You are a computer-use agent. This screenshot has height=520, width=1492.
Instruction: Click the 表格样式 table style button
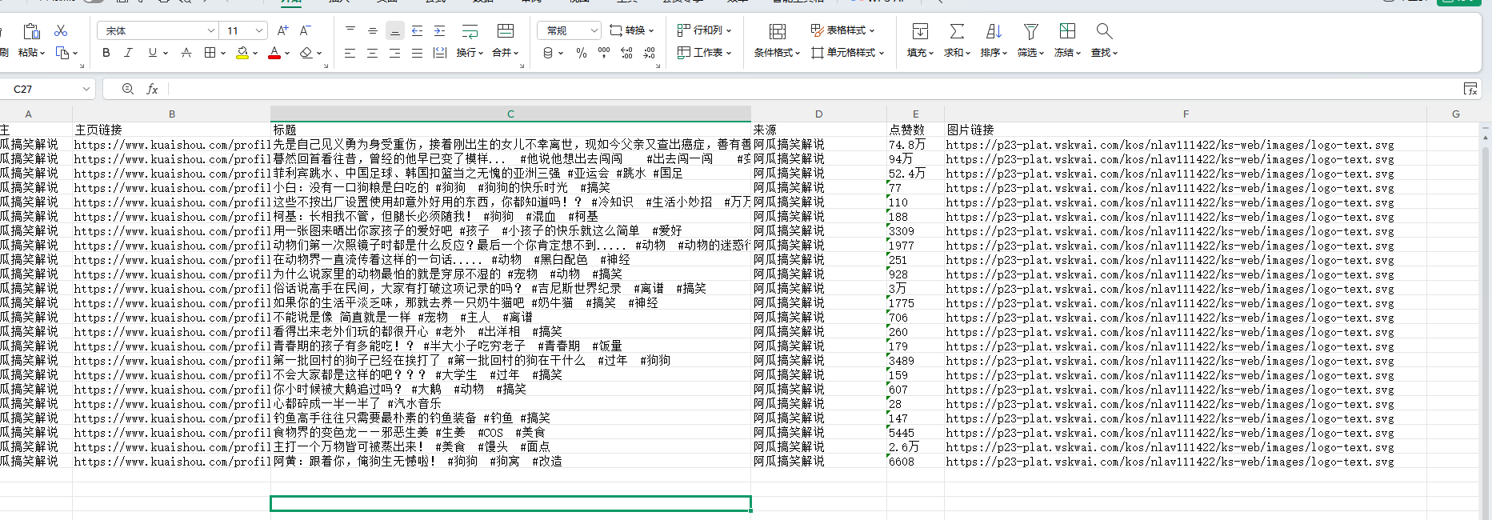click(x=842, y=30)
